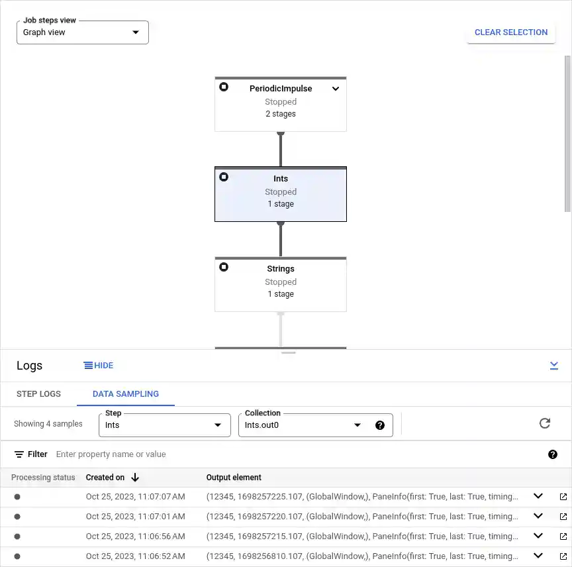572x567 pixels.
Task: Click the Strings step status icon
Action: tap(223, 267)
